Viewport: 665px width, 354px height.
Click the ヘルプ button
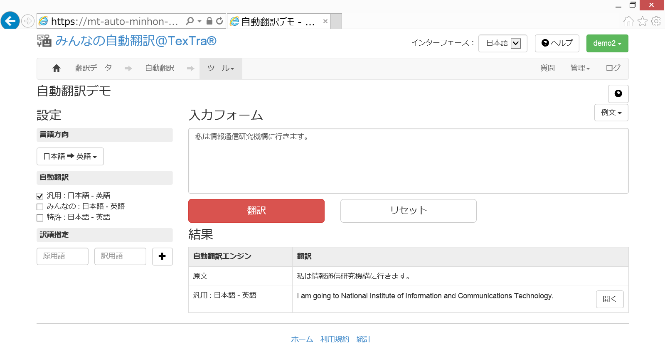point(557,43)
